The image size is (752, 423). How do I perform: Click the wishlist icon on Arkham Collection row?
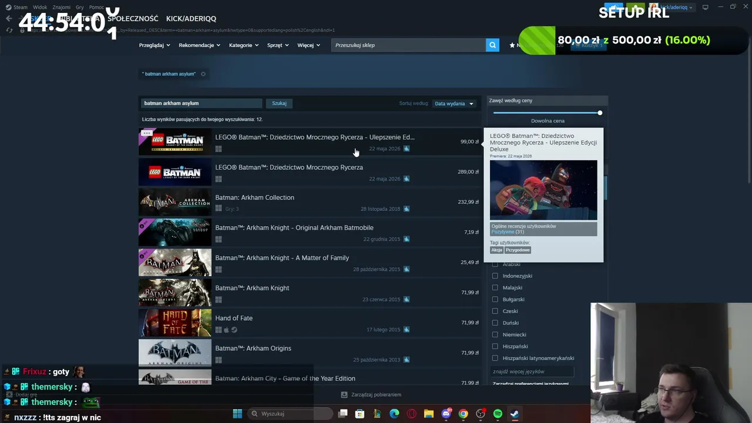(407, 209)
